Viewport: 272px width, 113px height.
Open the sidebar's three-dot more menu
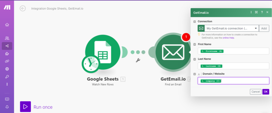click(7, 84)
